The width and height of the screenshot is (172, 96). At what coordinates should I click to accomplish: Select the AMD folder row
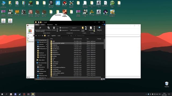[x=77, y=41]
